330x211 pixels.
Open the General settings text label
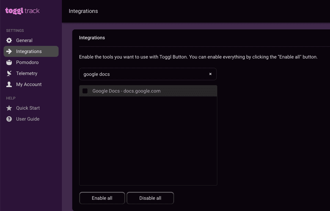(x=24, y=40)
